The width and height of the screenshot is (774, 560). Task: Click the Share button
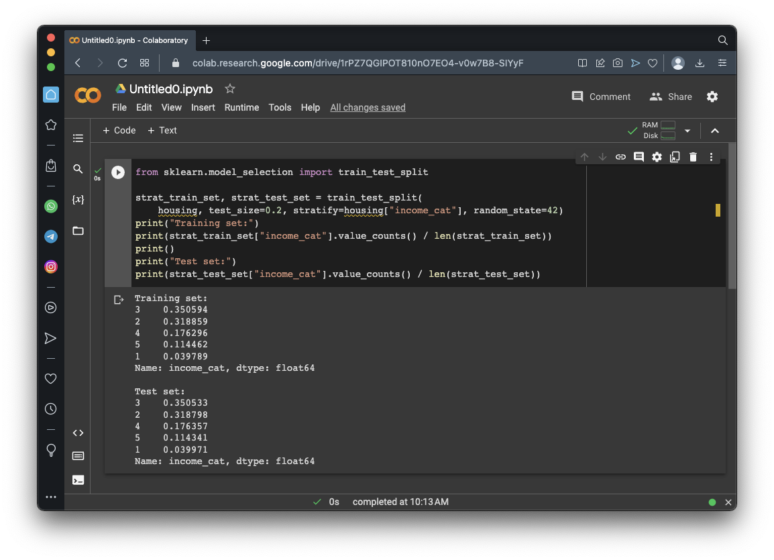coord(671,97)
